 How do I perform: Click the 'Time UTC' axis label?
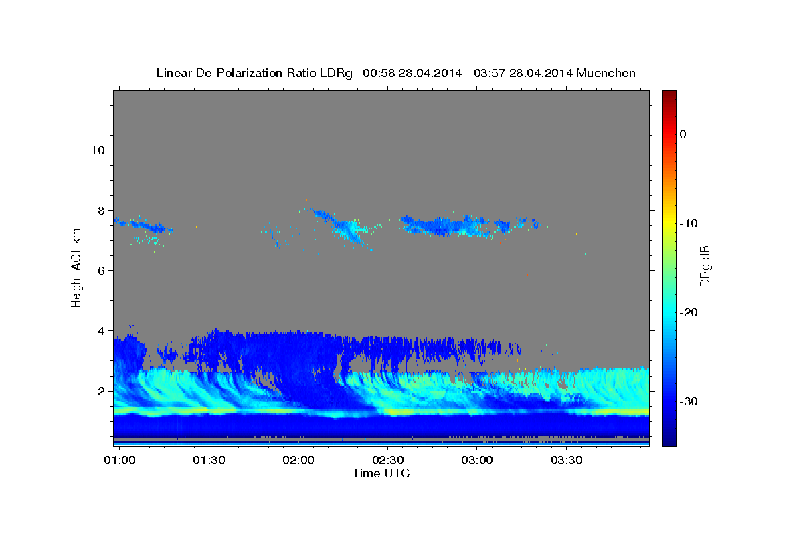(x=381, y=473)
